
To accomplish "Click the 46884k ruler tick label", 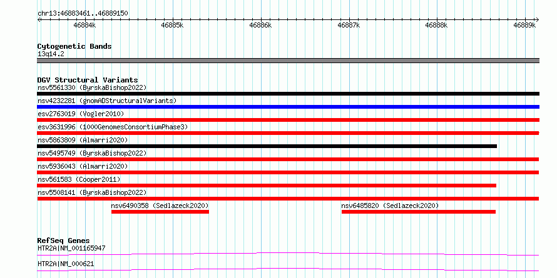I will [x=84, y=26].
